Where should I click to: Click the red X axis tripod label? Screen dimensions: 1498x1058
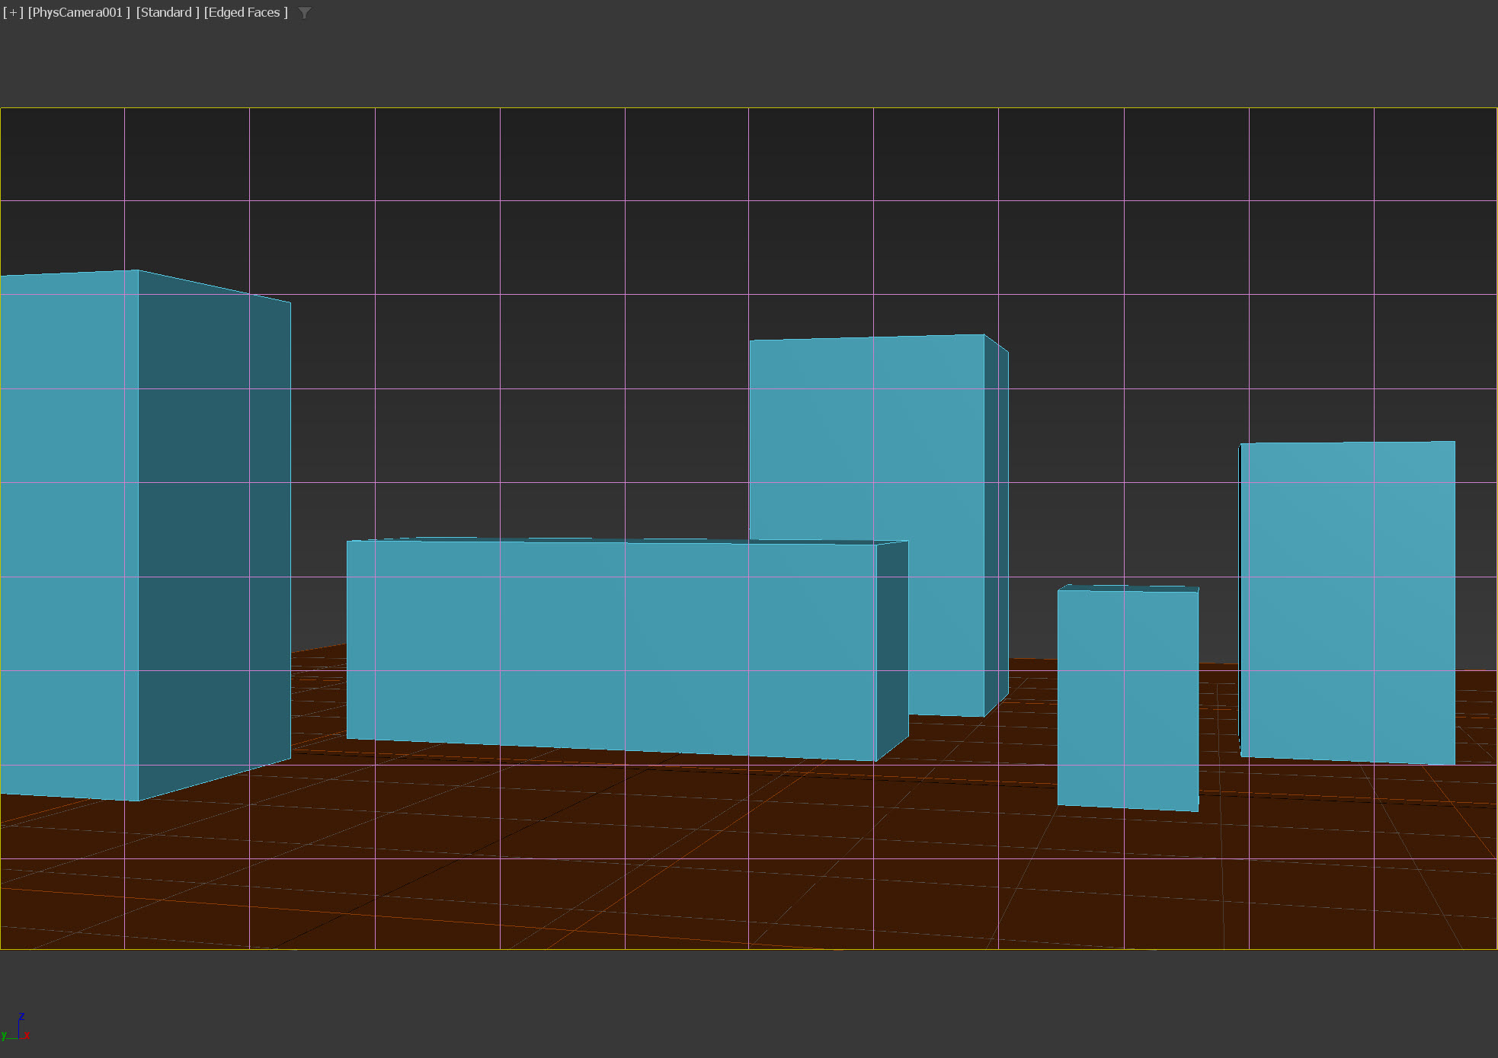click(x=27, y=1036)
